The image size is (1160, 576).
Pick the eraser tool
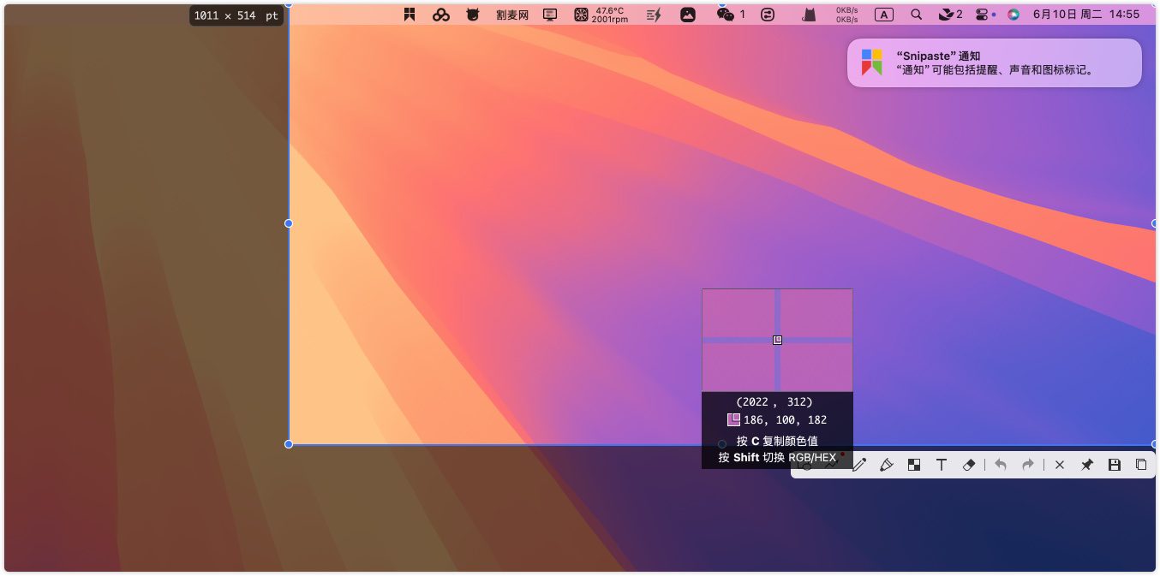[969, 465]
